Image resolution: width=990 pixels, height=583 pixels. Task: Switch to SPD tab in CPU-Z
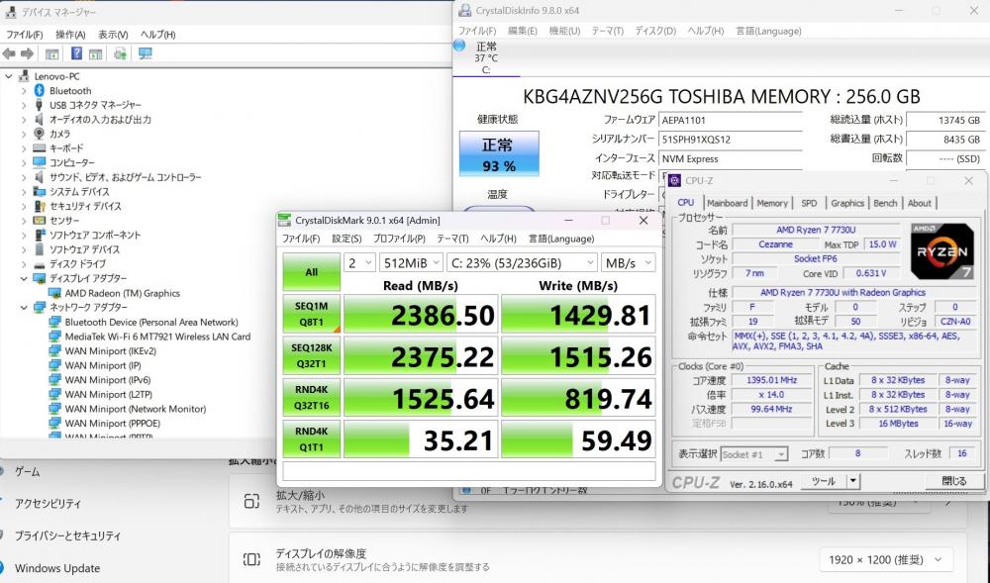point(809,203)
